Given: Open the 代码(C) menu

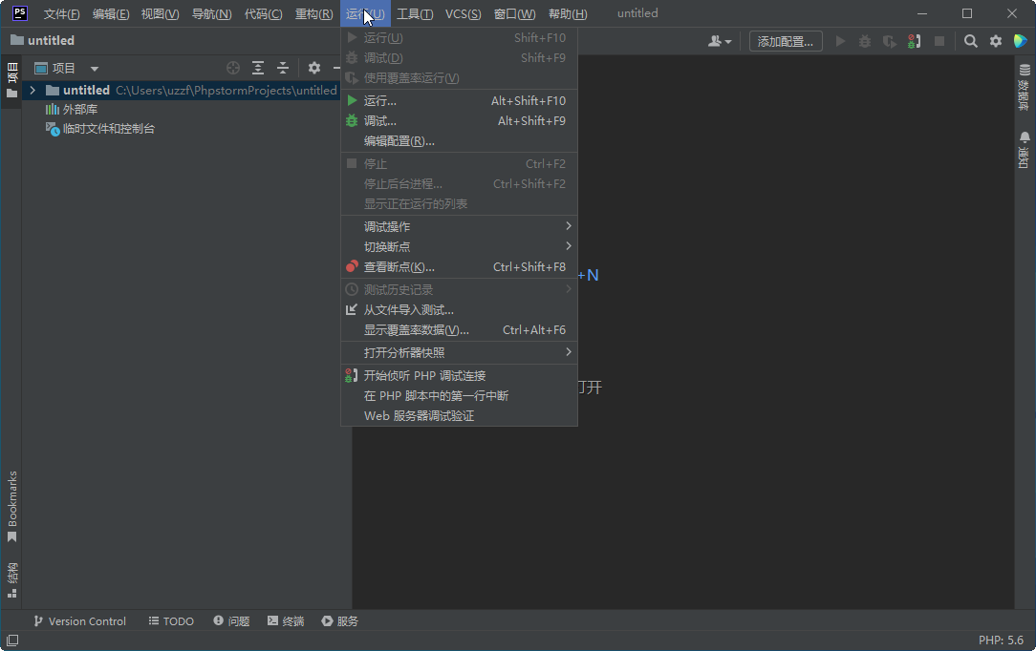Looking at the screenshot, I should pos(263,14).
